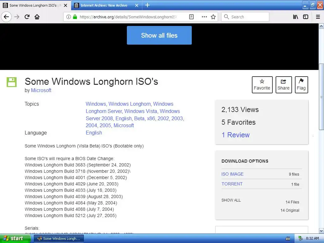Toggle reader view icon

click(191, 17)
